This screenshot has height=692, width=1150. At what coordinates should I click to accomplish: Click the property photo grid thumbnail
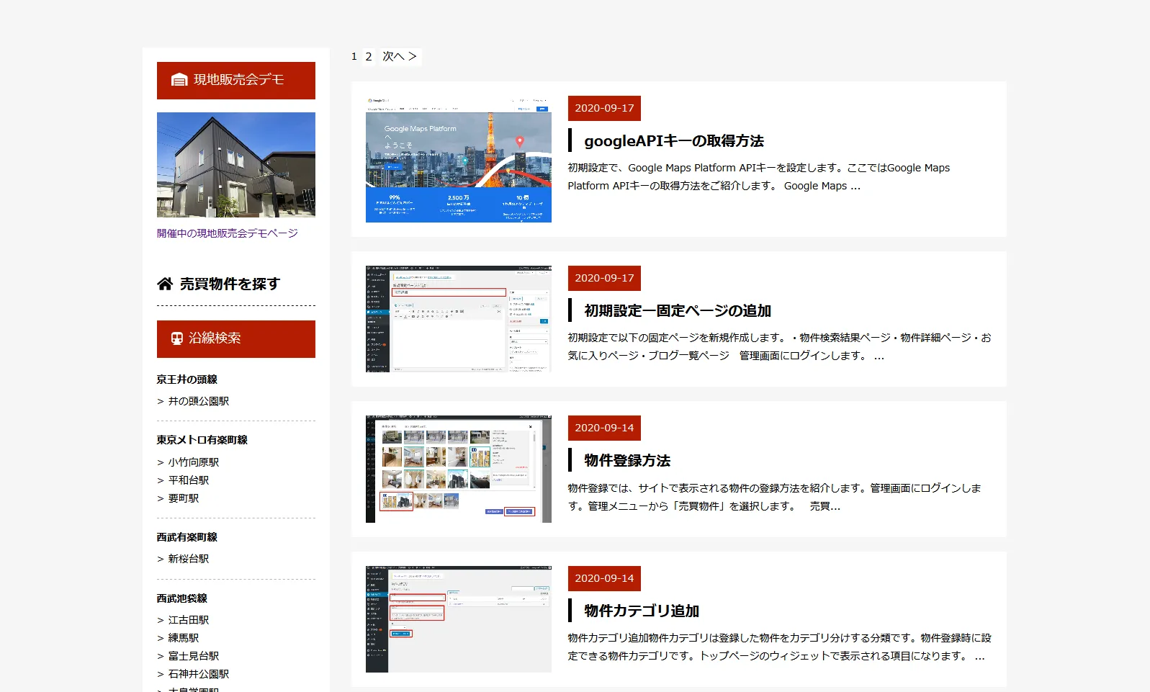tap(458, 469)
